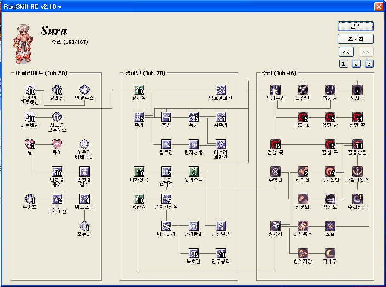Click the 연주붕격 skill icon
Screen dimensions: 386x287
pyautogui.click(x=221, y=253)
